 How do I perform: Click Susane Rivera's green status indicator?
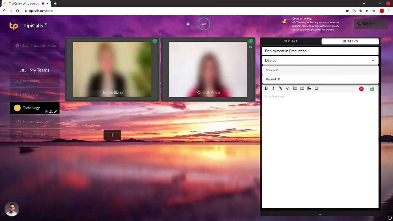[155, 41]
